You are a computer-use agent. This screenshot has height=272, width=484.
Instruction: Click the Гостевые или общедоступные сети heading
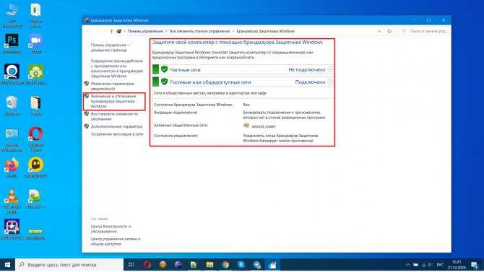pyautogui.click(x=210, y=82)
